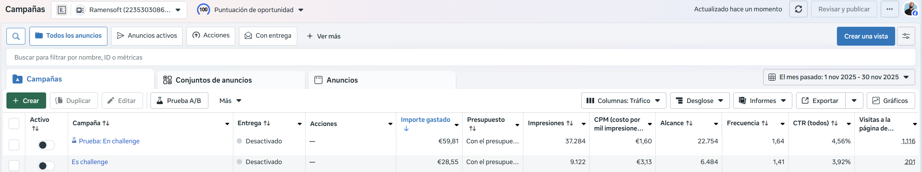Check the select-all campaigns checkbox

[14, 124]
